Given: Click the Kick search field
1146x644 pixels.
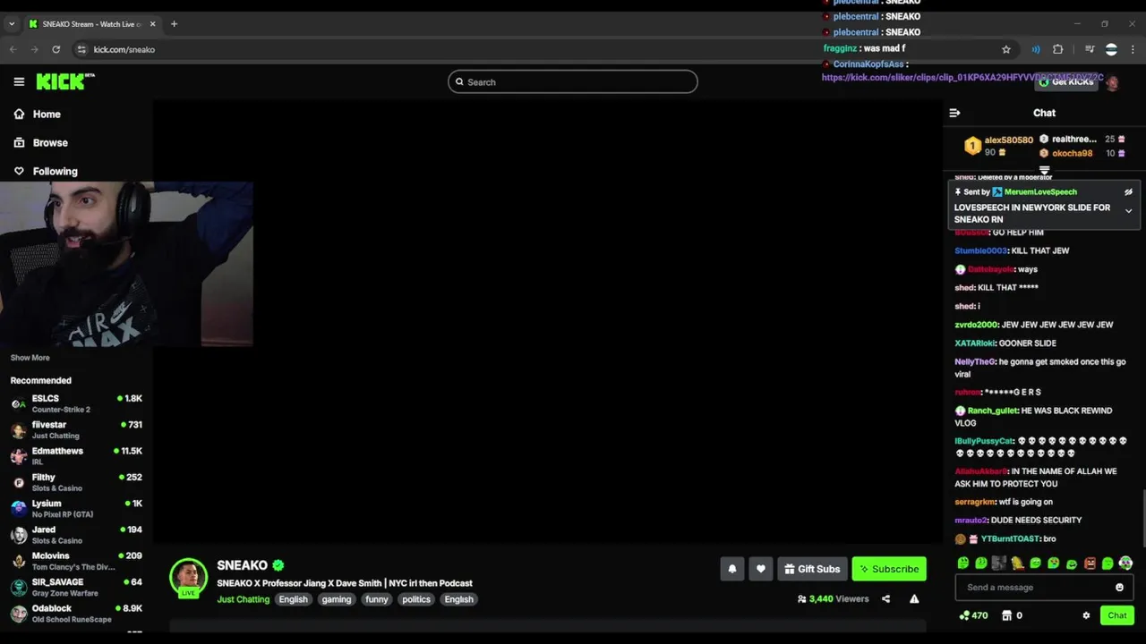Looking at the screenshot, I should click(x=573, y=81).
